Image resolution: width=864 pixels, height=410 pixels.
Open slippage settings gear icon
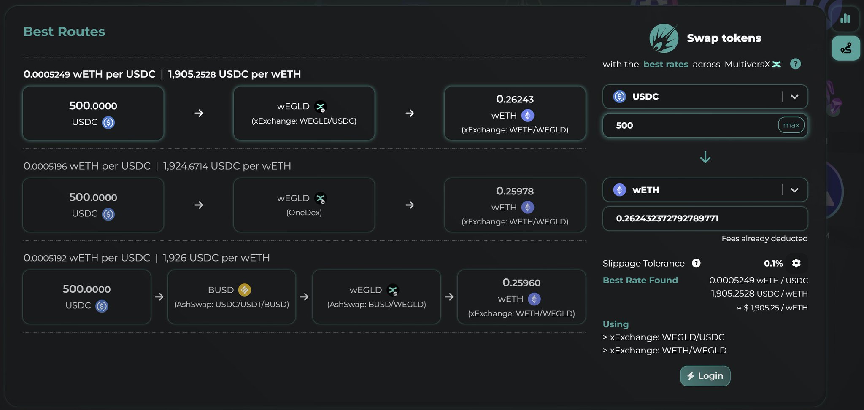coord(796,263)
